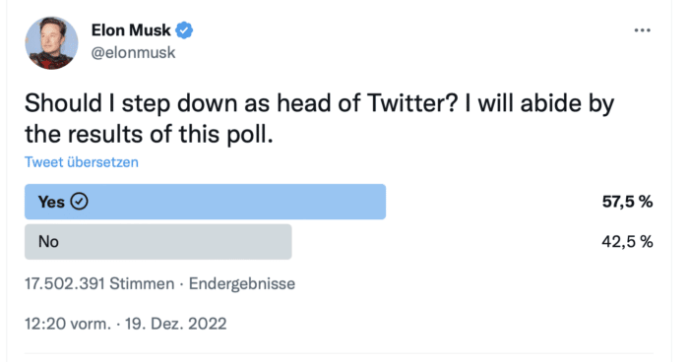This screenshot has width=689, height=362.
Task: Open the 12:20 vorm. timestamp link
Action: pos(68,324)
